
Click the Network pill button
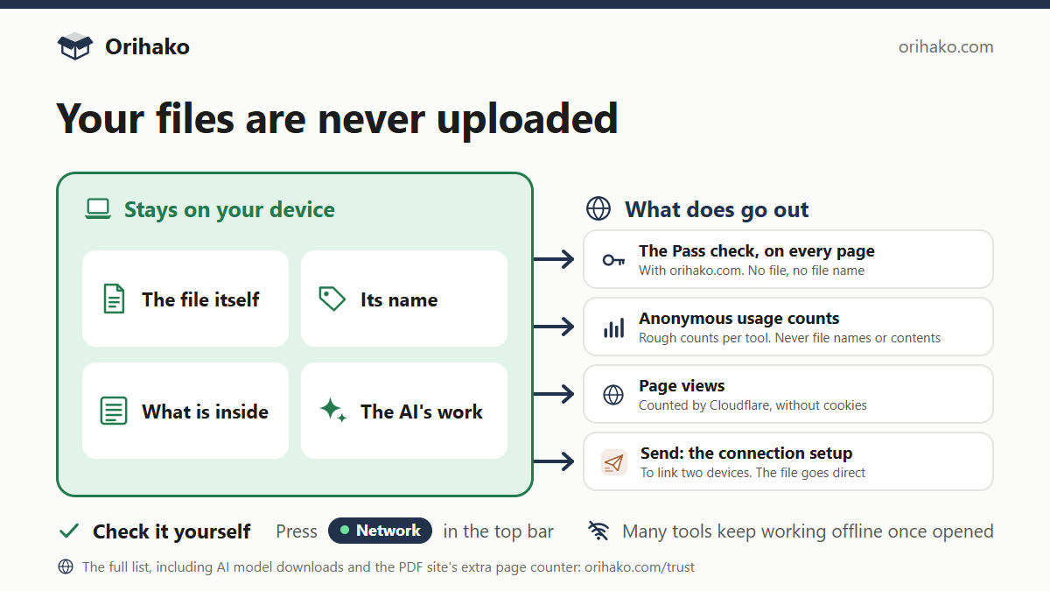(380, 531)
